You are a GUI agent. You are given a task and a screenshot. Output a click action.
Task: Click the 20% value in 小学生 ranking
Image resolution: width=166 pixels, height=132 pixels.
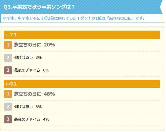(x=49, y=45)
